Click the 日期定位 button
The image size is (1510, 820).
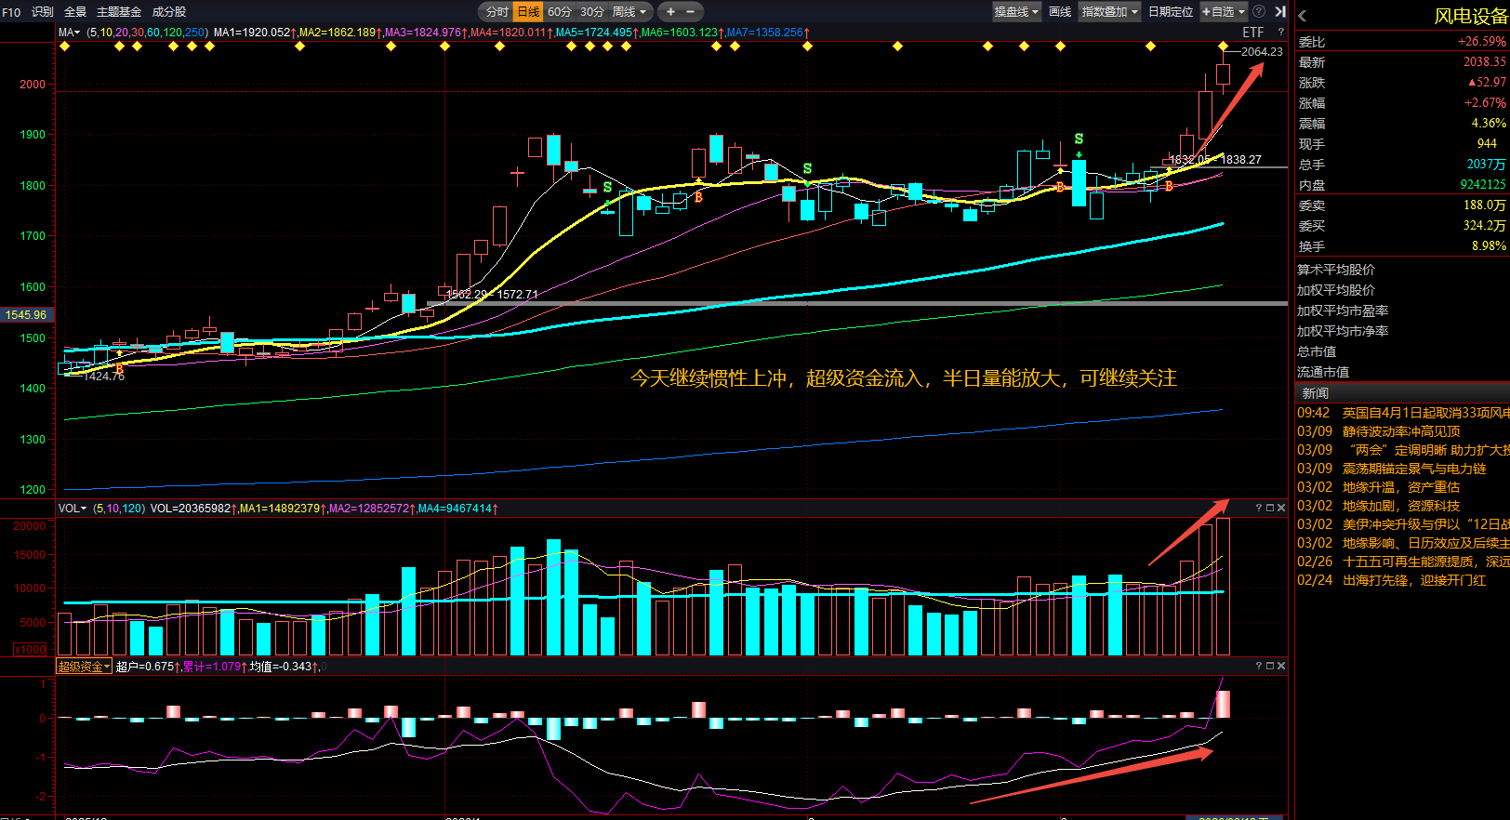tap(1171, 12)
